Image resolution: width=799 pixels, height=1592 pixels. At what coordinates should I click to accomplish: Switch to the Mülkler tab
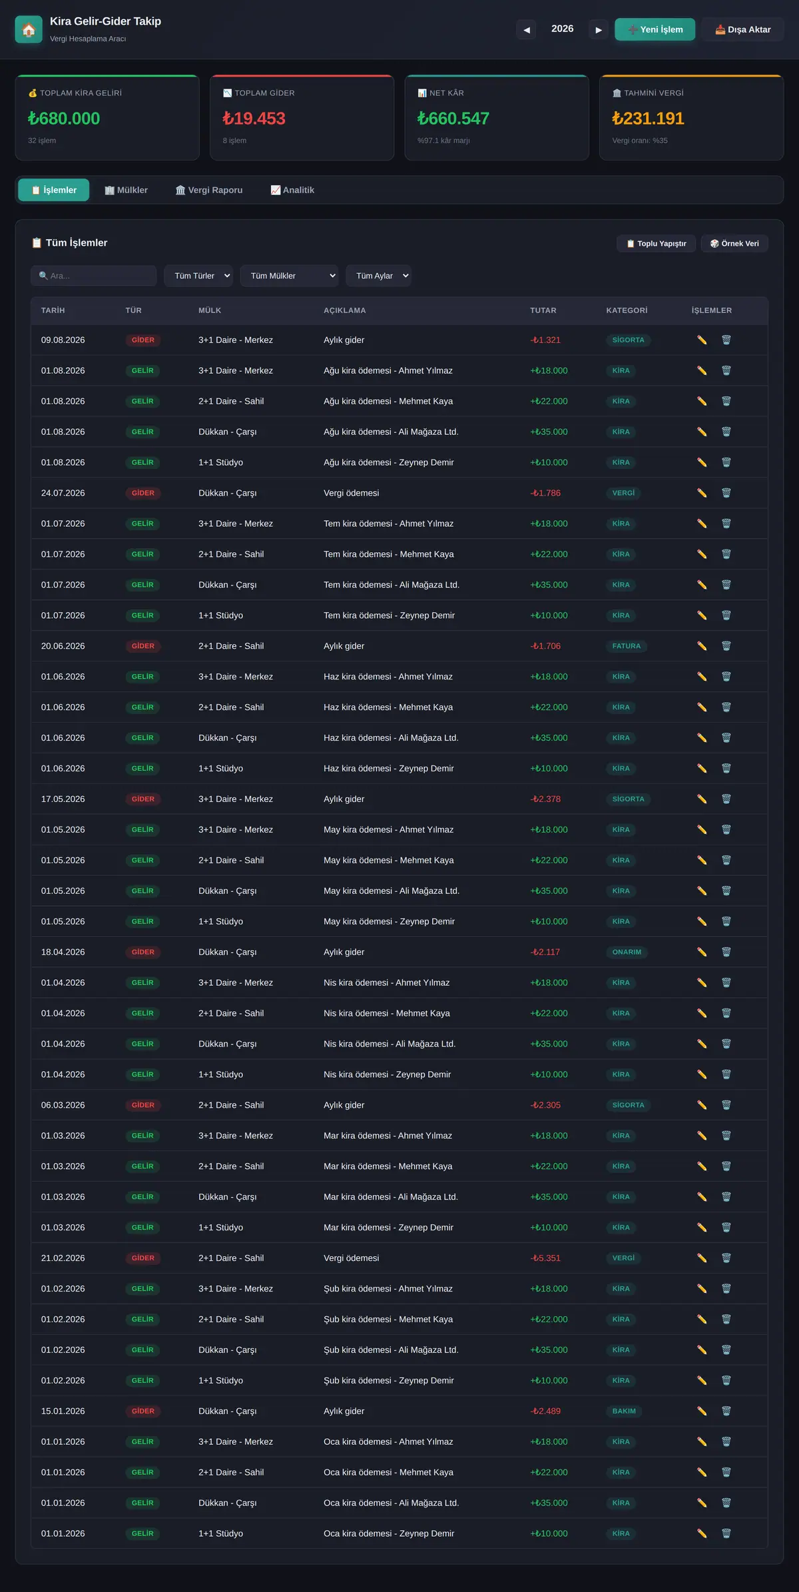coord(127,191)
